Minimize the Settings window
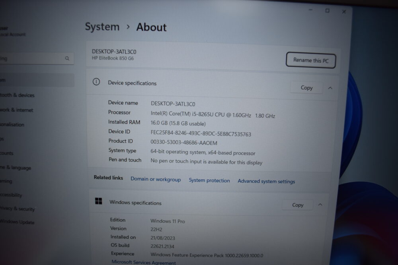Screen dimensions: 398x265 tap(310, 10)
